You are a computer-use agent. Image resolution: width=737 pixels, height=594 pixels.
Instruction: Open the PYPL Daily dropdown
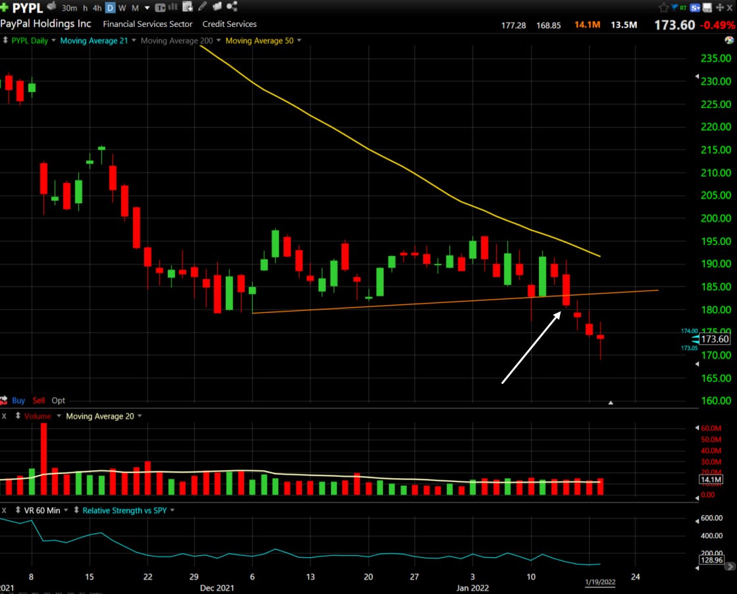pos(53,40)
